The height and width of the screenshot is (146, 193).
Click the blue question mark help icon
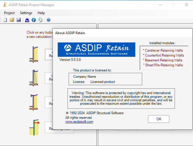click(49, 20)
